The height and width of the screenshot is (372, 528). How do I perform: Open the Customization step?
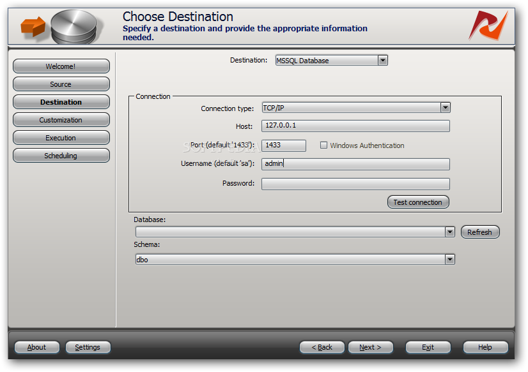tap(61, 119)
